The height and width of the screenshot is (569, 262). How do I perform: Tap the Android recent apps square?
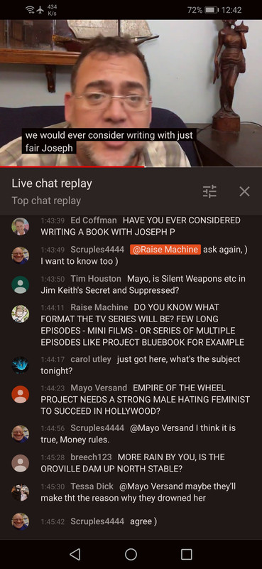(187, 554)
